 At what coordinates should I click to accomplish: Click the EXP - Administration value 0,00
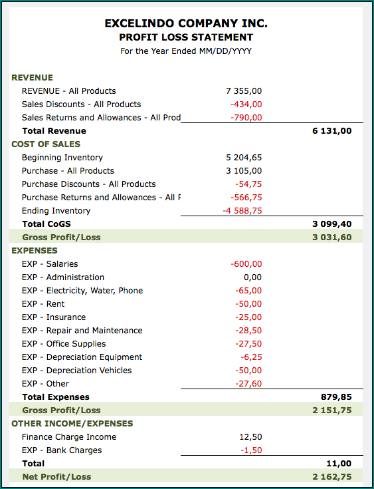(252, 277)
